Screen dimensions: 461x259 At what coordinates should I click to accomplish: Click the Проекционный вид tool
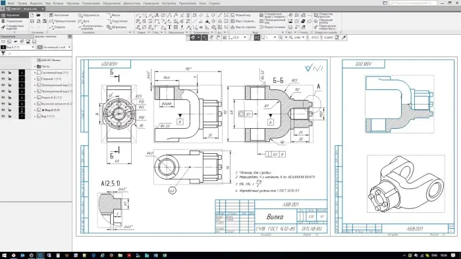[273, 21]
